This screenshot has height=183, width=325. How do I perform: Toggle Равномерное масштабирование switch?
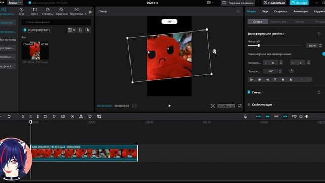coord(323,54)
